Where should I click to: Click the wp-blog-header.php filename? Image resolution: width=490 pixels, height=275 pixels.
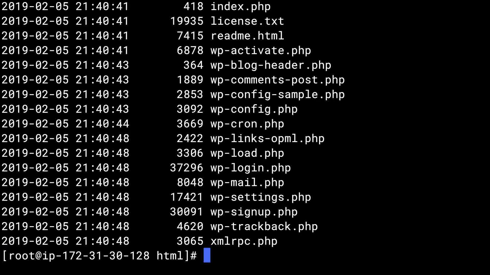tap(271, 65)
